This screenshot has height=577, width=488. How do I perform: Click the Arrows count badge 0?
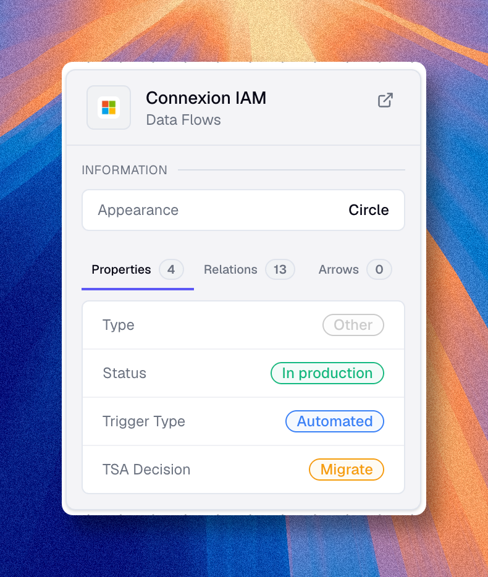(379, 269)
